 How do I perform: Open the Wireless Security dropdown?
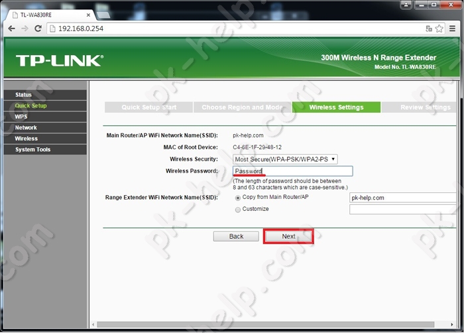pos(285,159)
